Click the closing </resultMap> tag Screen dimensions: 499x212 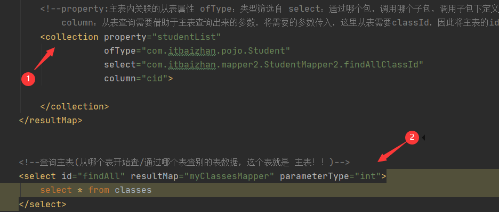pos(51,120)
